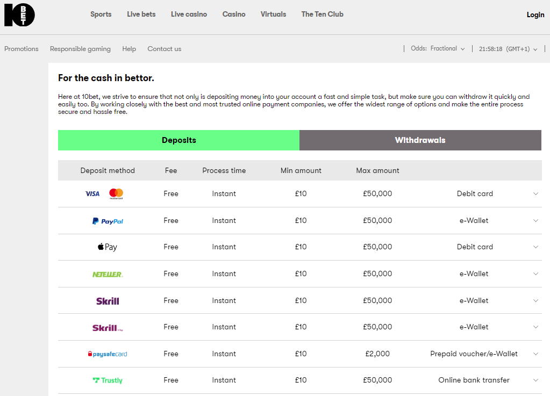This screenshot has width=550, height=396.
Task: Click the Max amount column header
Action: pos(378,171)
